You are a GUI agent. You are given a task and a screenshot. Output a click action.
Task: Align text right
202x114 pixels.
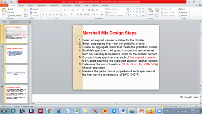click(x=85, y=15)
